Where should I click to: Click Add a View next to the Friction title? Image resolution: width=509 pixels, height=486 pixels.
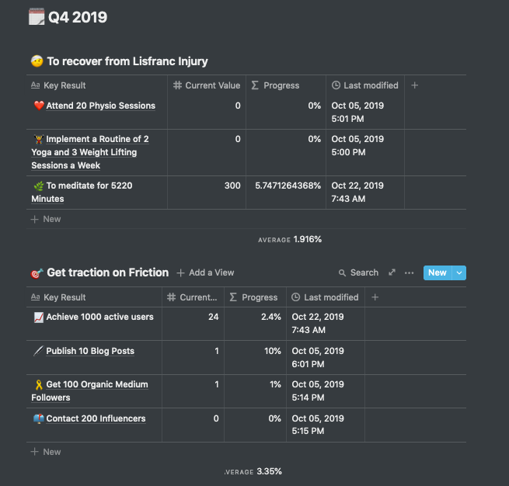(x=205, y=273)
